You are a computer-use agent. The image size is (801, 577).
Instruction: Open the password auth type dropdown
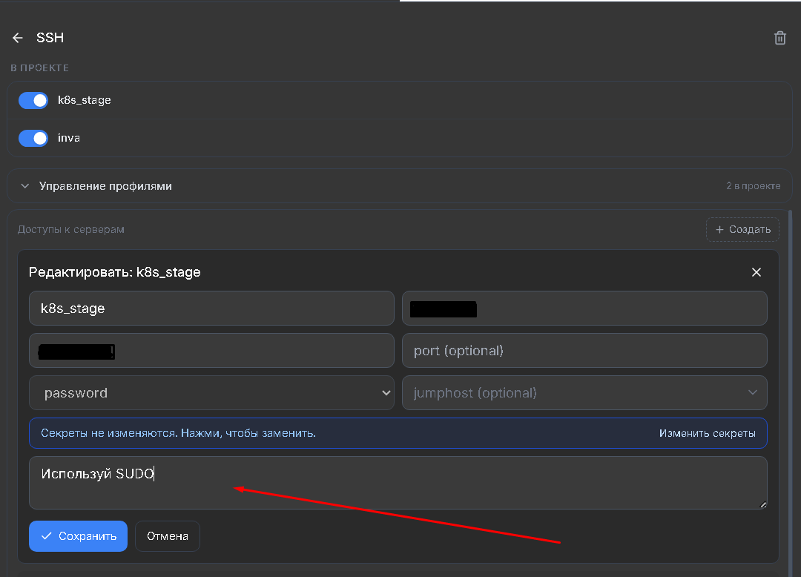(x=211, y=392)
